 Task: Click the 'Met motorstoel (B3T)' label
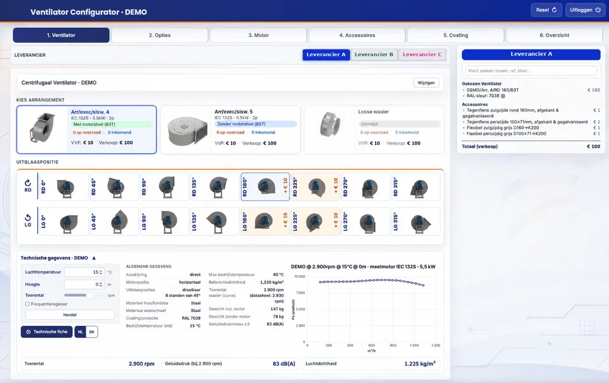coord(112,124)
